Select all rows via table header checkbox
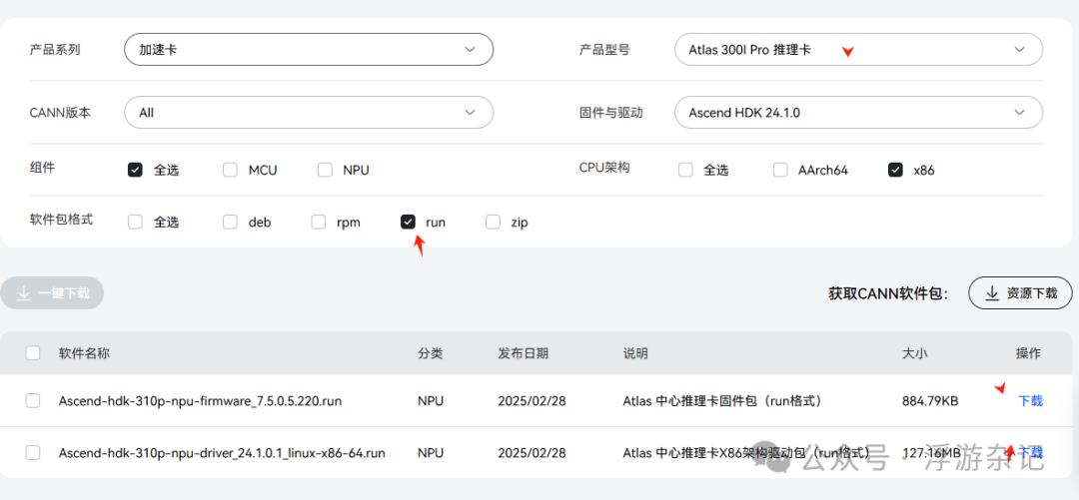This screenshot has width=1079, height=500. pyautogui.click(x=33, y=352)
